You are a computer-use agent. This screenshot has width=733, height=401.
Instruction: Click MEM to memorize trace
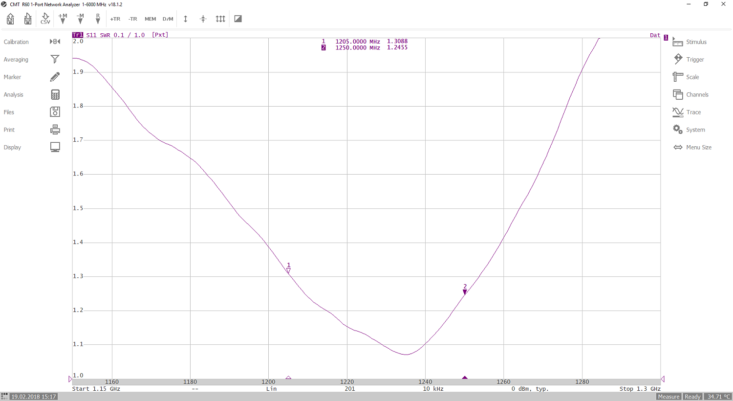150,19
